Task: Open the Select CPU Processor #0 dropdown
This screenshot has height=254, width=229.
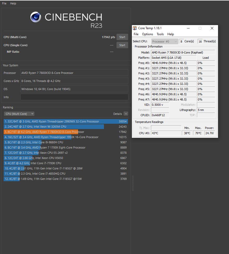Action: point(165,42)
